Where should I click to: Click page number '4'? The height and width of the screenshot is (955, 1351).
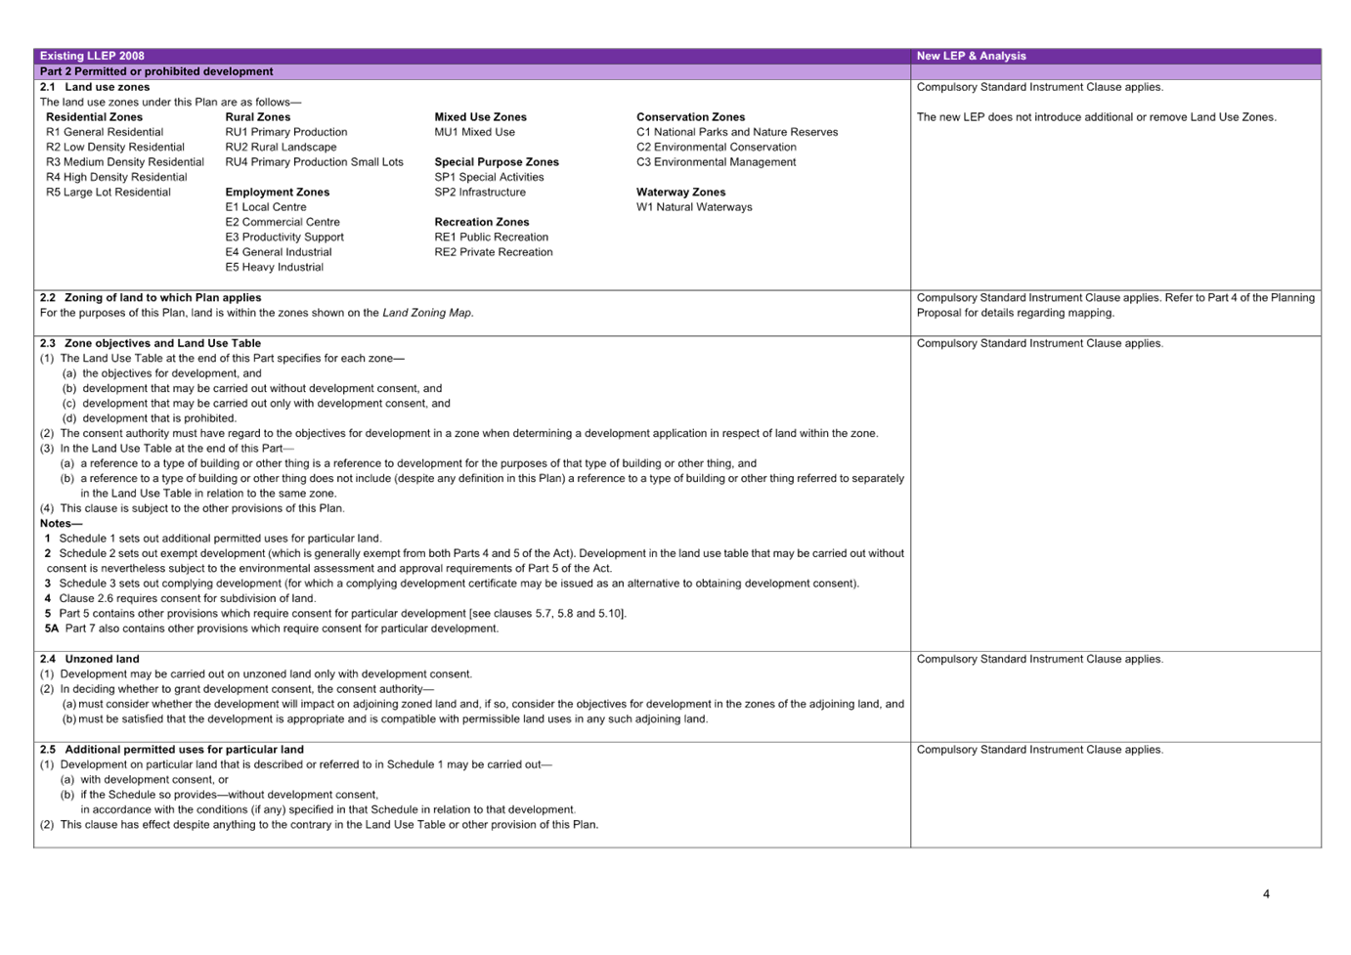pos(1267,893)
